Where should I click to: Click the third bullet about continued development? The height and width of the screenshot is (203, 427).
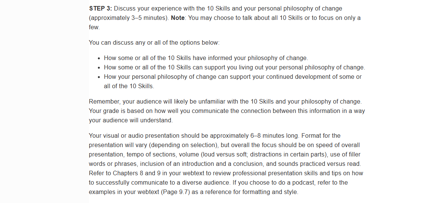point(233,81)
